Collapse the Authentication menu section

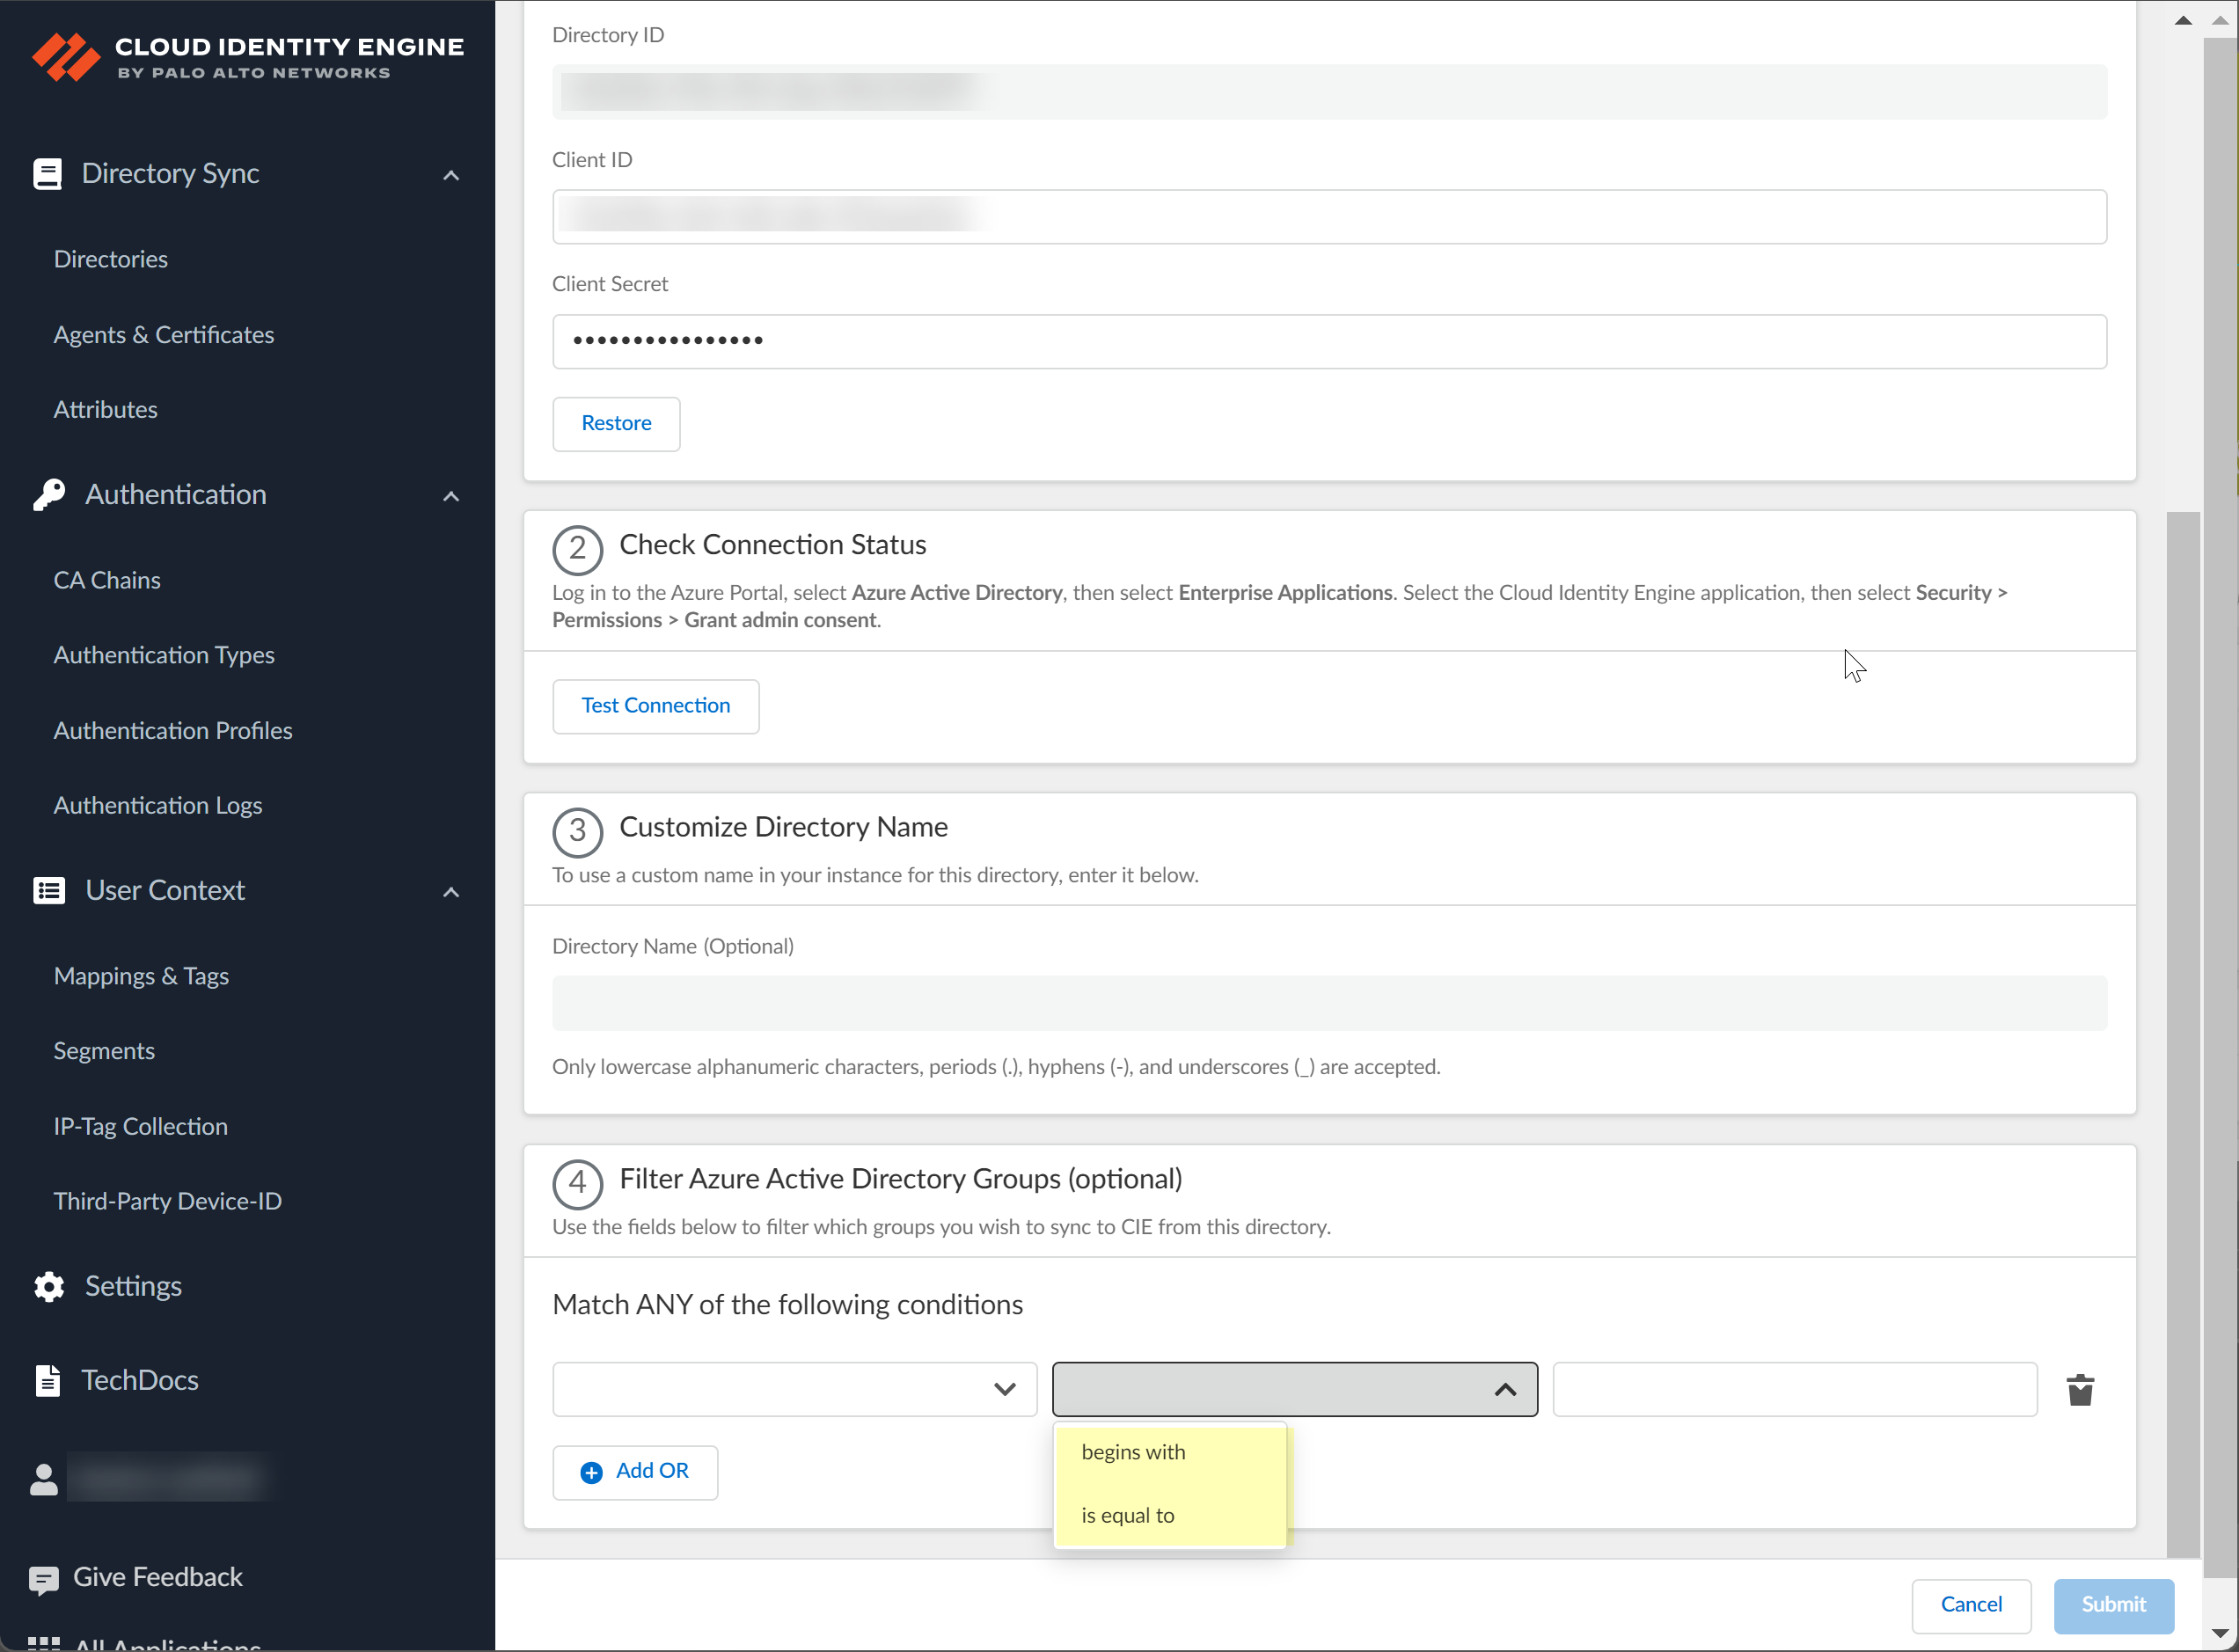click(451, 496)
